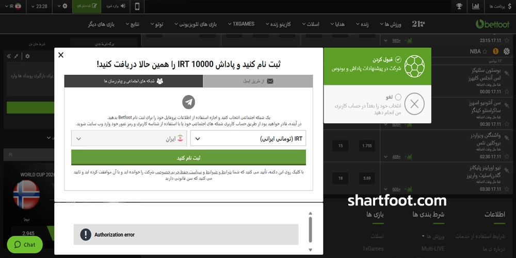Open the نتایج navigation menu

tap(133, 24)
